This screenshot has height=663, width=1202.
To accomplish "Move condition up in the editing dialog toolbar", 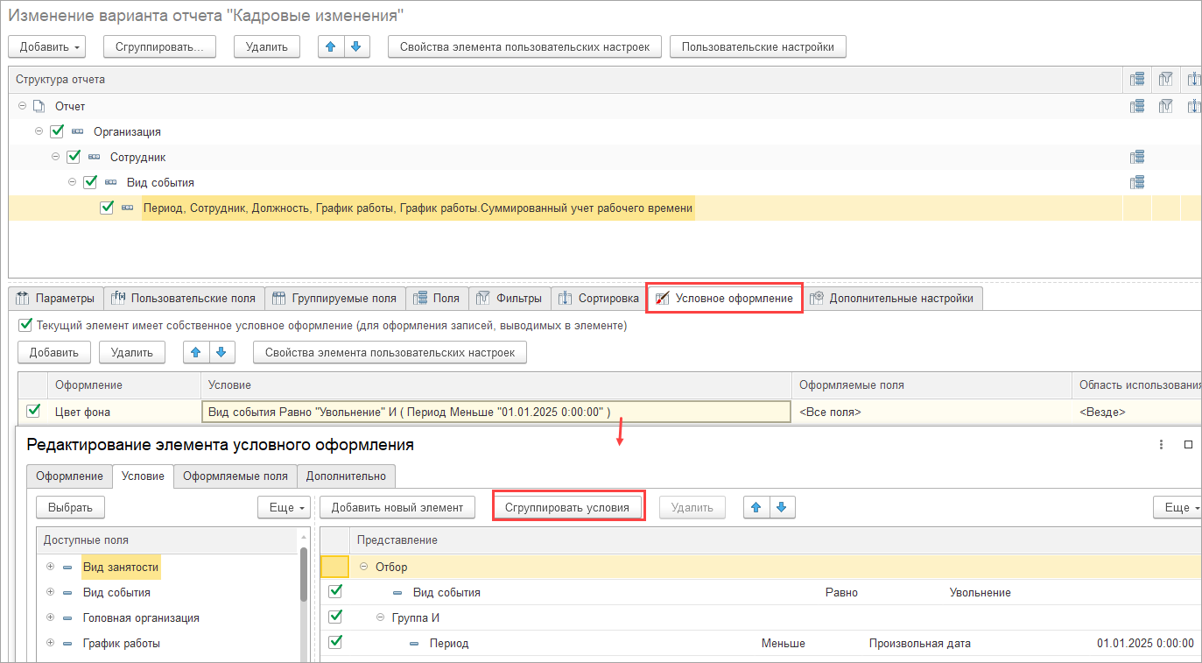I will (756, 507).
